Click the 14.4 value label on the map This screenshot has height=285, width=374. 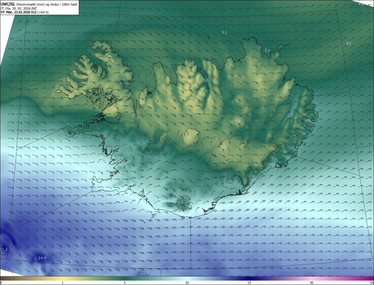pyautogui.click(x=42, y=258)
